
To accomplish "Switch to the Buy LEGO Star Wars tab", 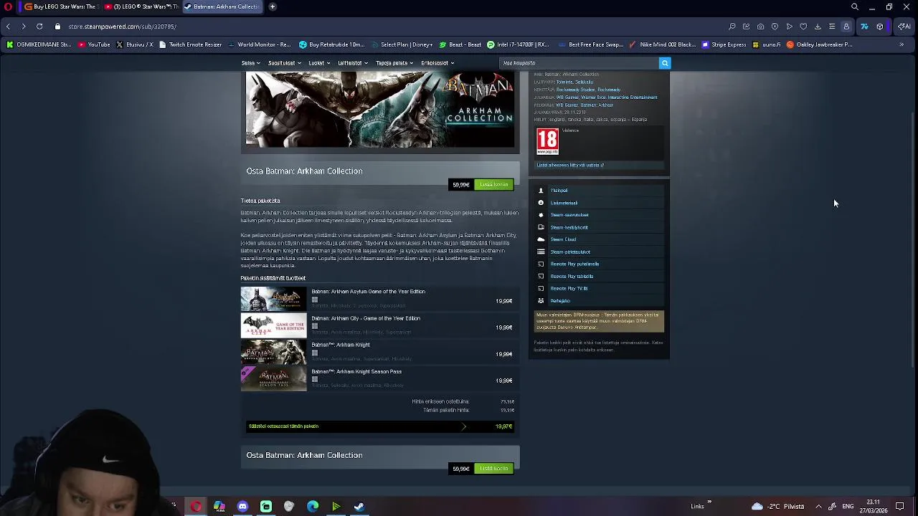I will pos(60,6).
